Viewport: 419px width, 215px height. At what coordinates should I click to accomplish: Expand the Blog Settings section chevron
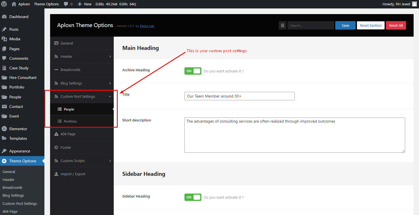tap(110, 83)
